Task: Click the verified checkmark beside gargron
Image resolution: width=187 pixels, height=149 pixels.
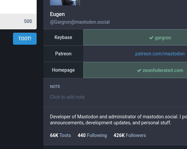Action: [151, 38]
